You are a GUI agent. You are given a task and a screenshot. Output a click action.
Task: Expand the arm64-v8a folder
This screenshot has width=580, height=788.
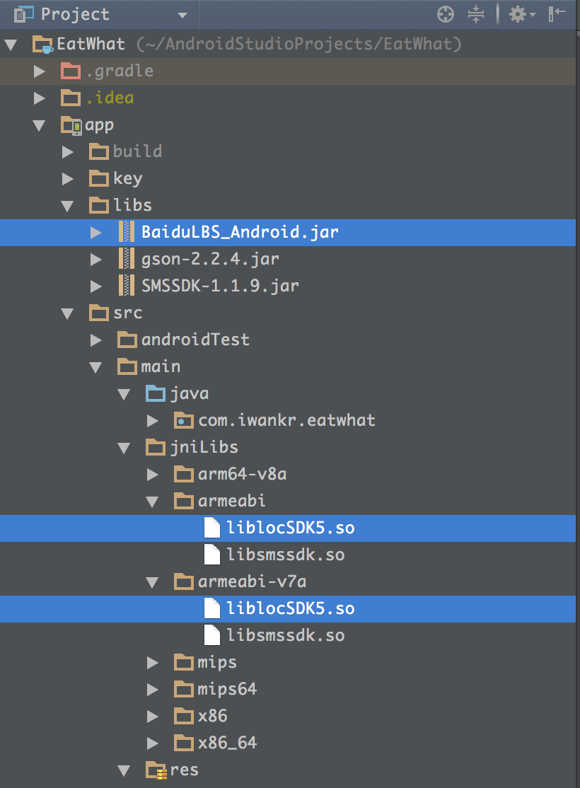(x=153, y=474)
